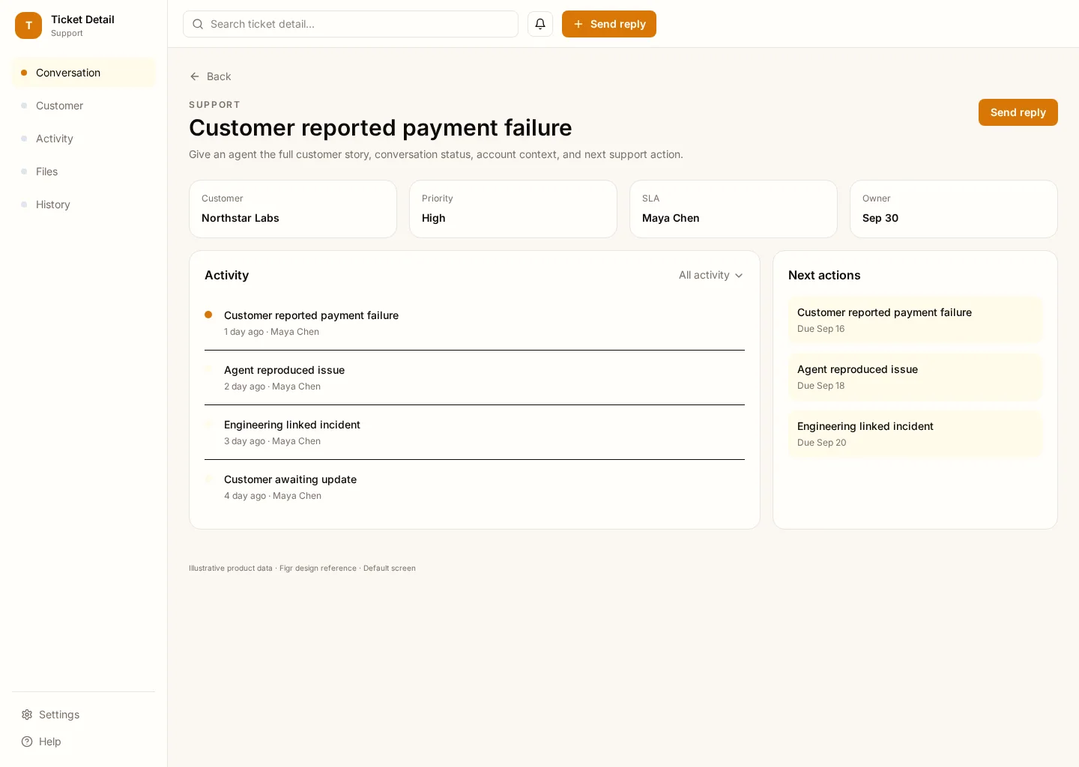Click the 'Customer reported payment failure' page heading
1079x767 pixels.
[381, 127]
